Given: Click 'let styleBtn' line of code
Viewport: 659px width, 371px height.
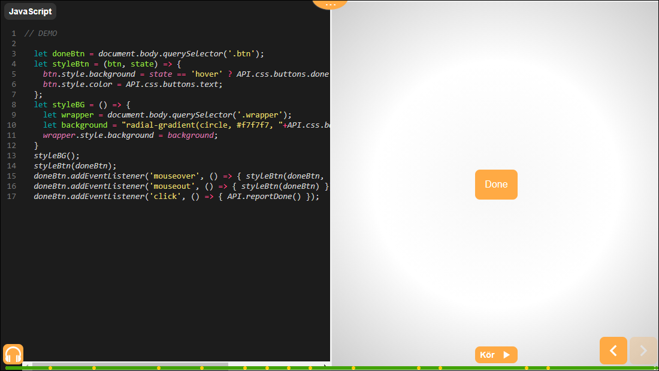Looking at the screenshot, I should point(107,64).
